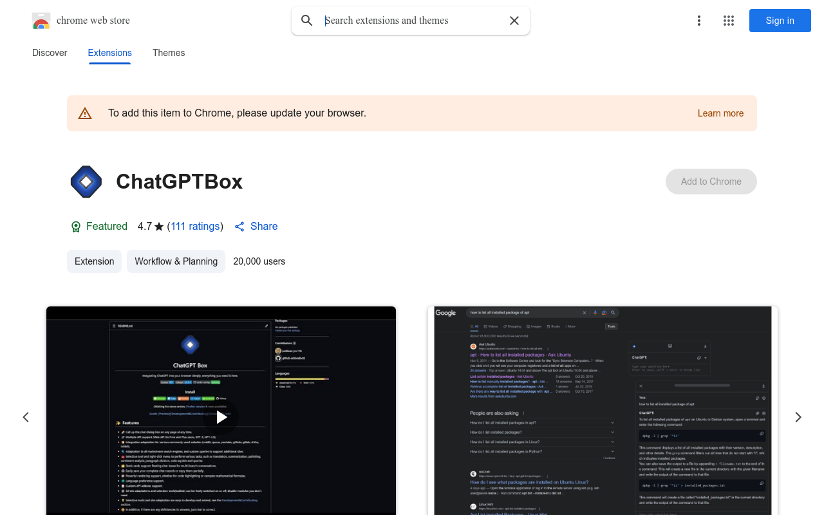Focus the Search extensions and themes field
824x515 pixels.
tap(411, 21)
